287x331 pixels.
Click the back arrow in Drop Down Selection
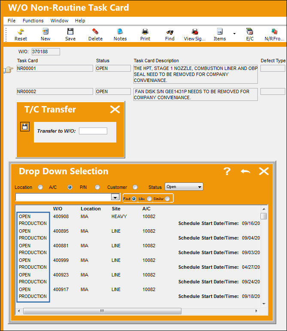[245, 171]
